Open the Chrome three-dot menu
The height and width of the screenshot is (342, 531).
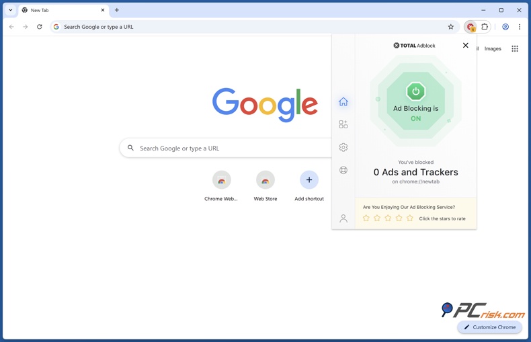[x=520, y=27]
